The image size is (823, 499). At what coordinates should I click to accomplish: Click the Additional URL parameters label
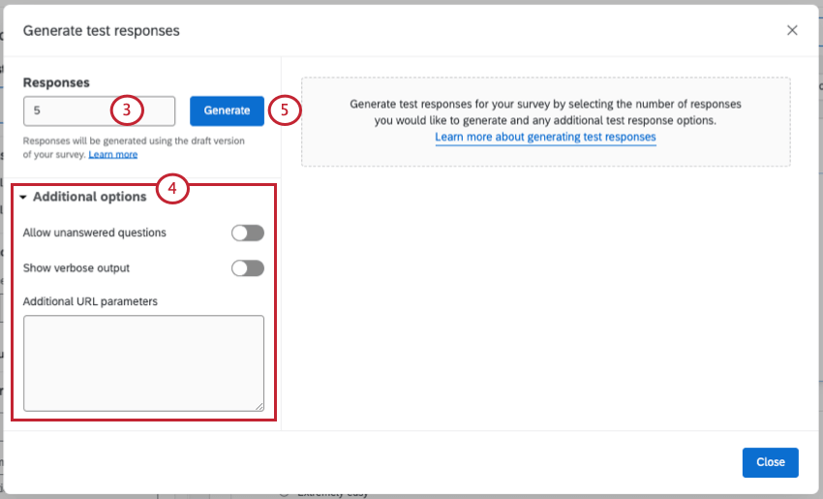90,301
